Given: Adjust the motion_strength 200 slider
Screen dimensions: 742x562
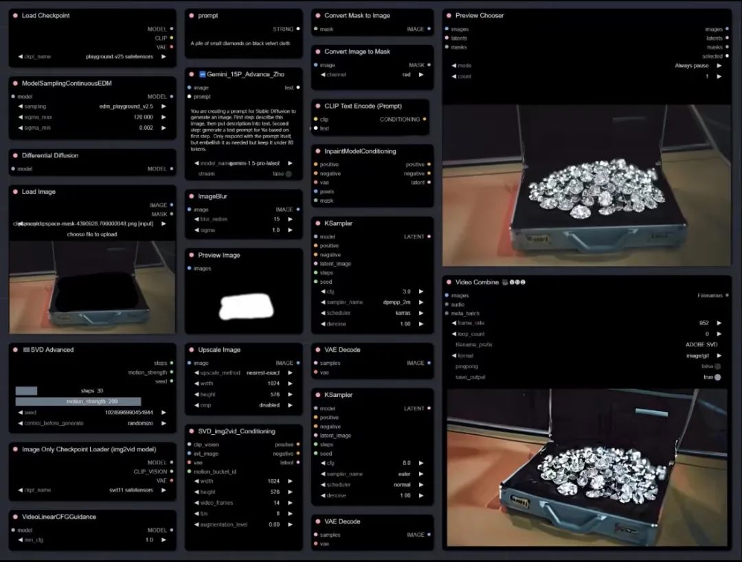Looking at the screenshot, I should (92, 402).
